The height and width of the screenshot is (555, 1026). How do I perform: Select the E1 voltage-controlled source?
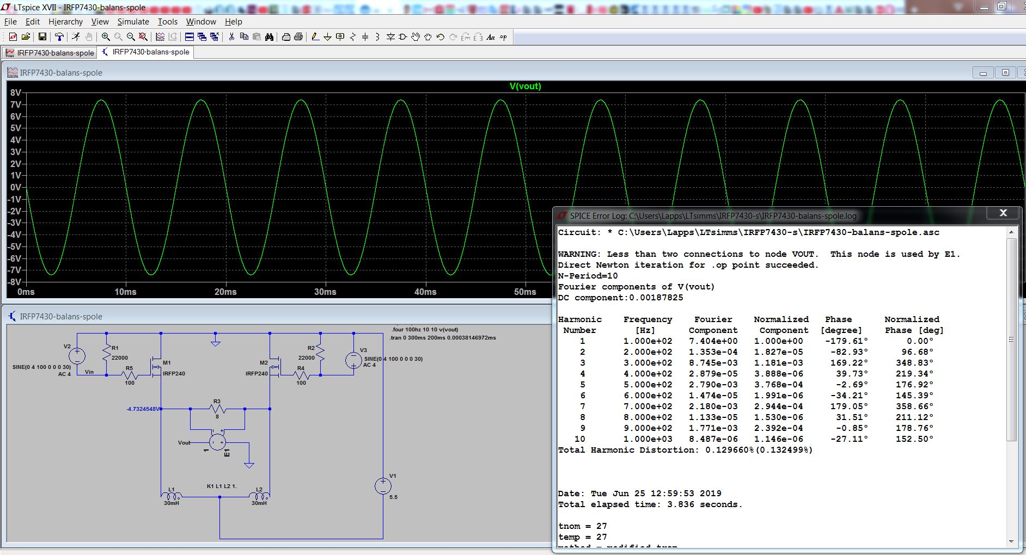click(218, 442)
